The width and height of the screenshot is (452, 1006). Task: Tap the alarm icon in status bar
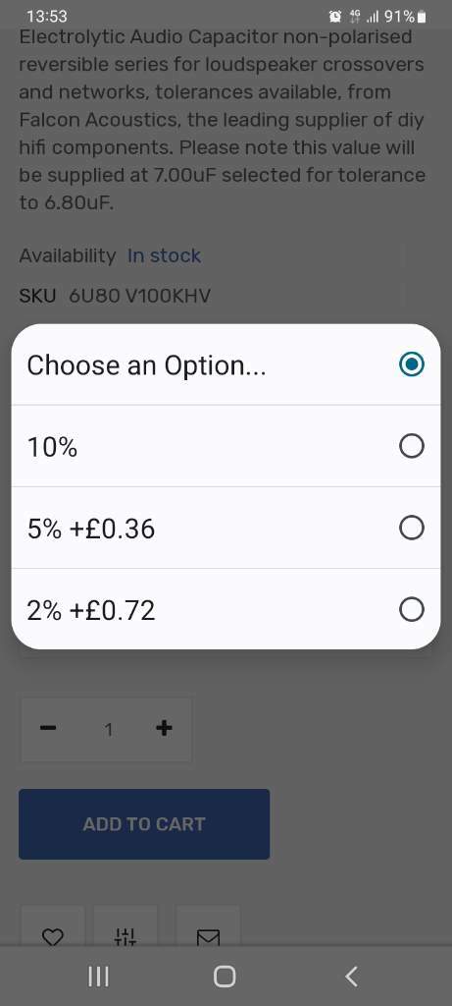pos(335,16)
